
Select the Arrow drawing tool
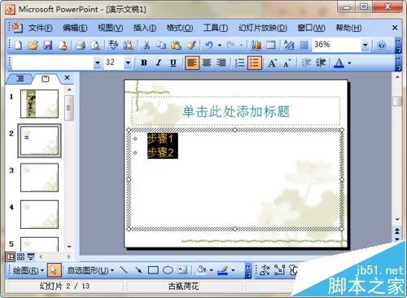138,270
